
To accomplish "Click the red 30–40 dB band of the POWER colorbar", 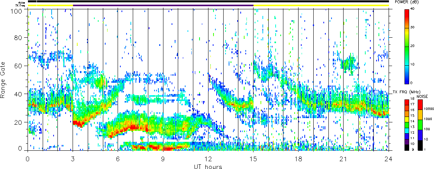I will click(x=407, y=19).
